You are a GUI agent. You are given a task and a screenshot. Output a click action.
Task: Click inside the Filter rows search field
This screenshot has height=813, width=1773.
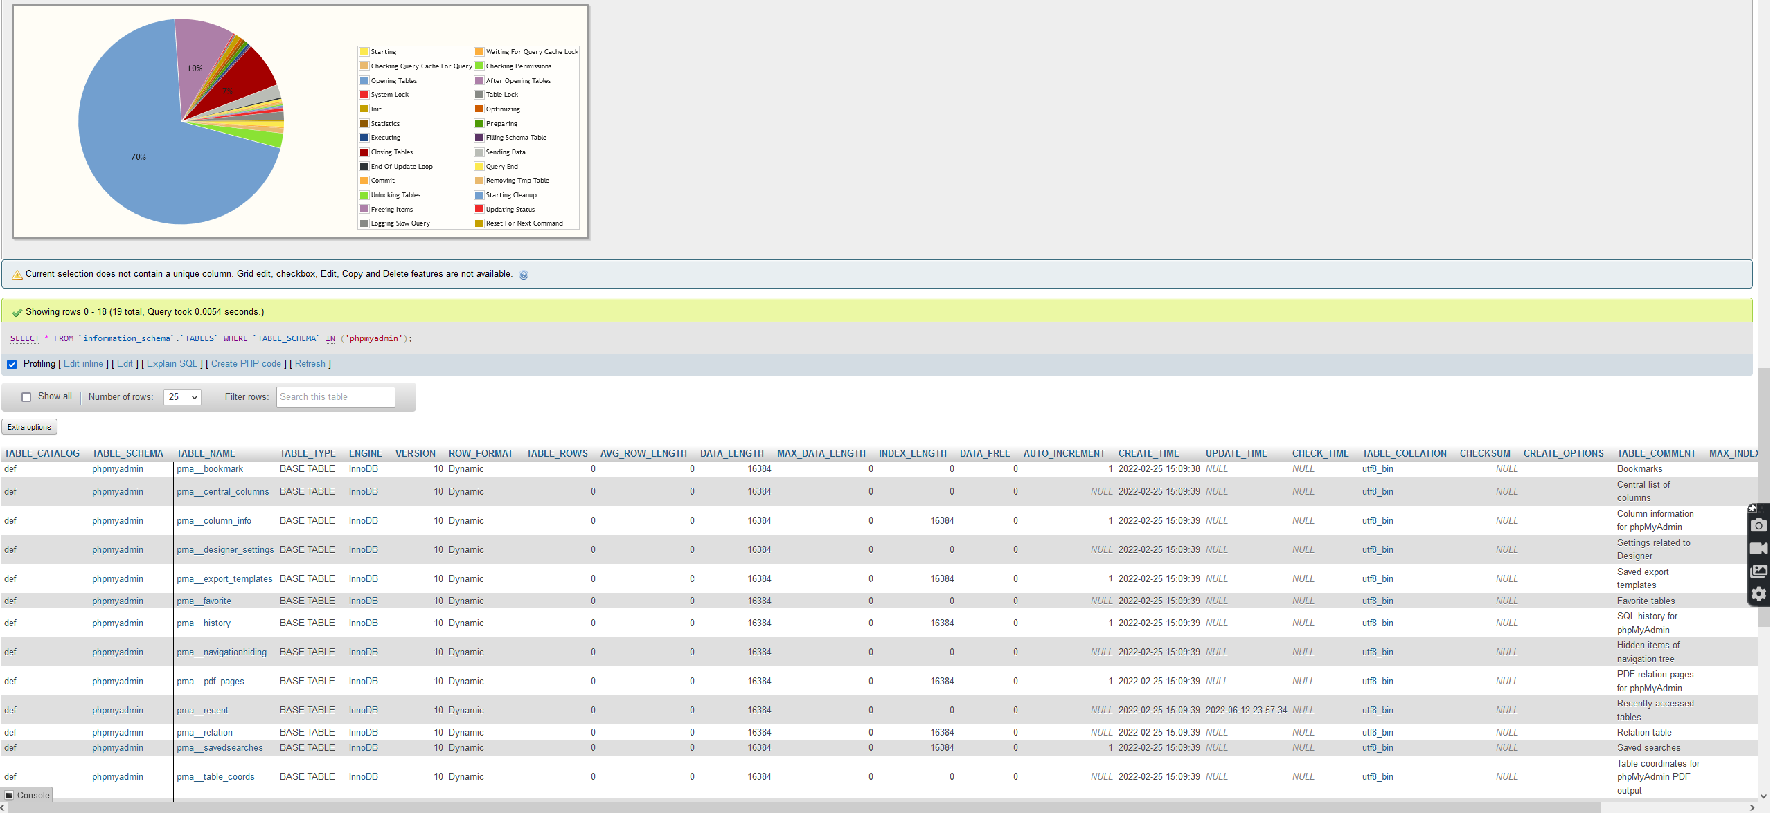(x=335, y=396)
